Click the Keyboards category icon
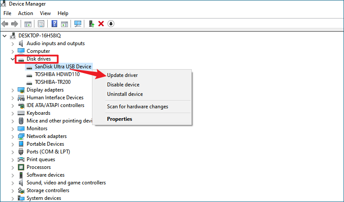The image size is (344, 202). (x=21, y=113)
